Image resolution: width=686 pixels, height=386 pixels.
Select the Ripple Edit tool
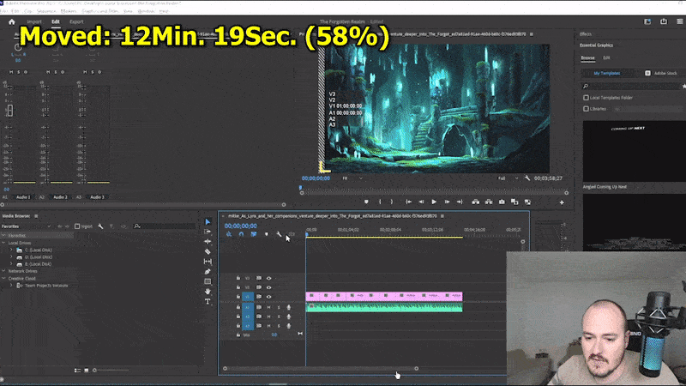208,242
